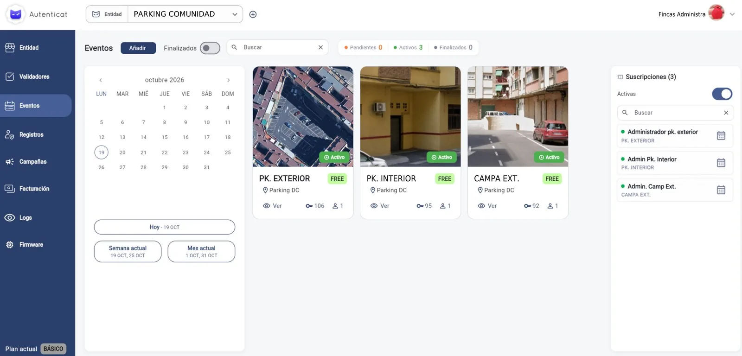
Task: View the CAMPA EXT. event via Ver
Action: 487,206
